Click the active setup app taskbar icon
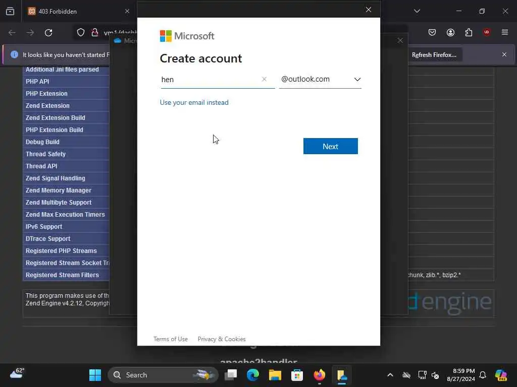Screen dimensions: 517x387 (342, 375)
